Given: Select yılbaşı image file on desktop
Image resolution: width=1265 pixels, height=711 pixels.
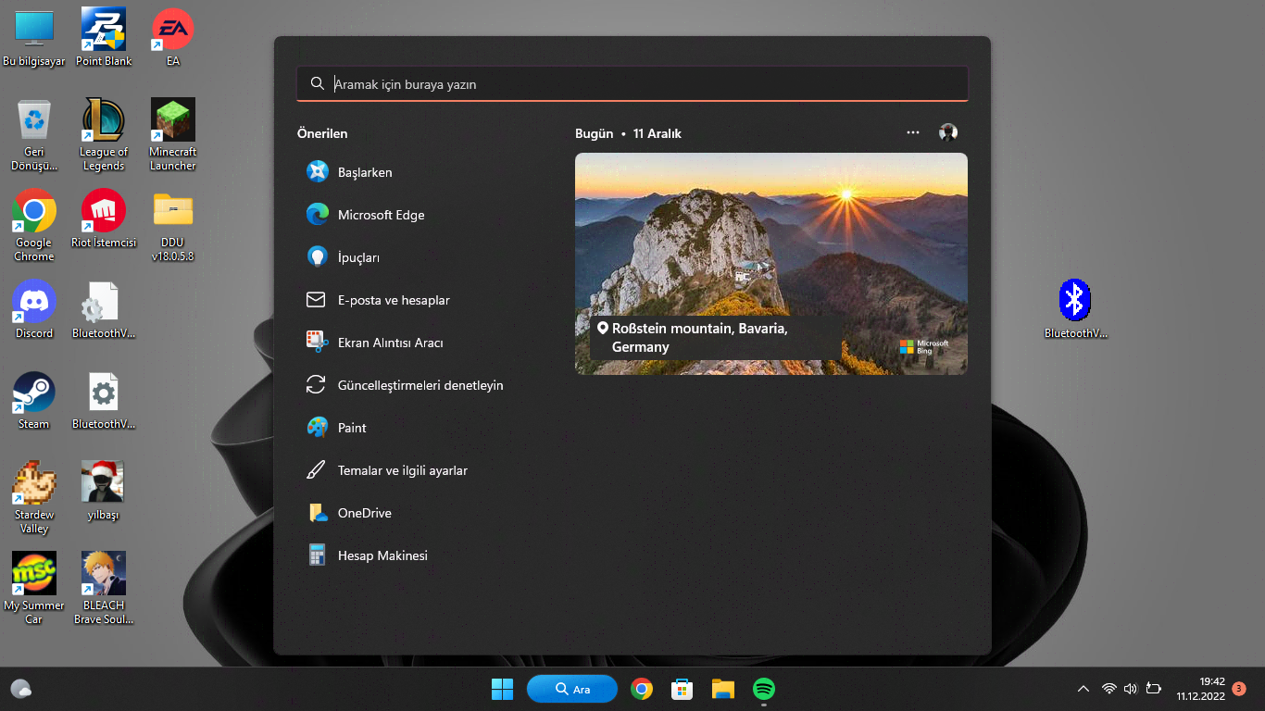Looking at the screenshot, I should [104, 492].
